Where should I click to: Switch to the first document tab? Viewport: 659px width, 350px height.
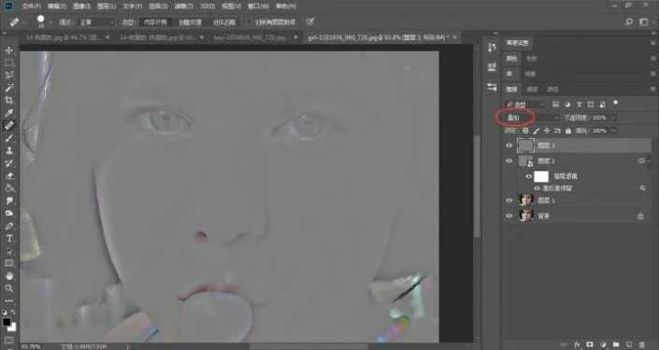[63, 37]
